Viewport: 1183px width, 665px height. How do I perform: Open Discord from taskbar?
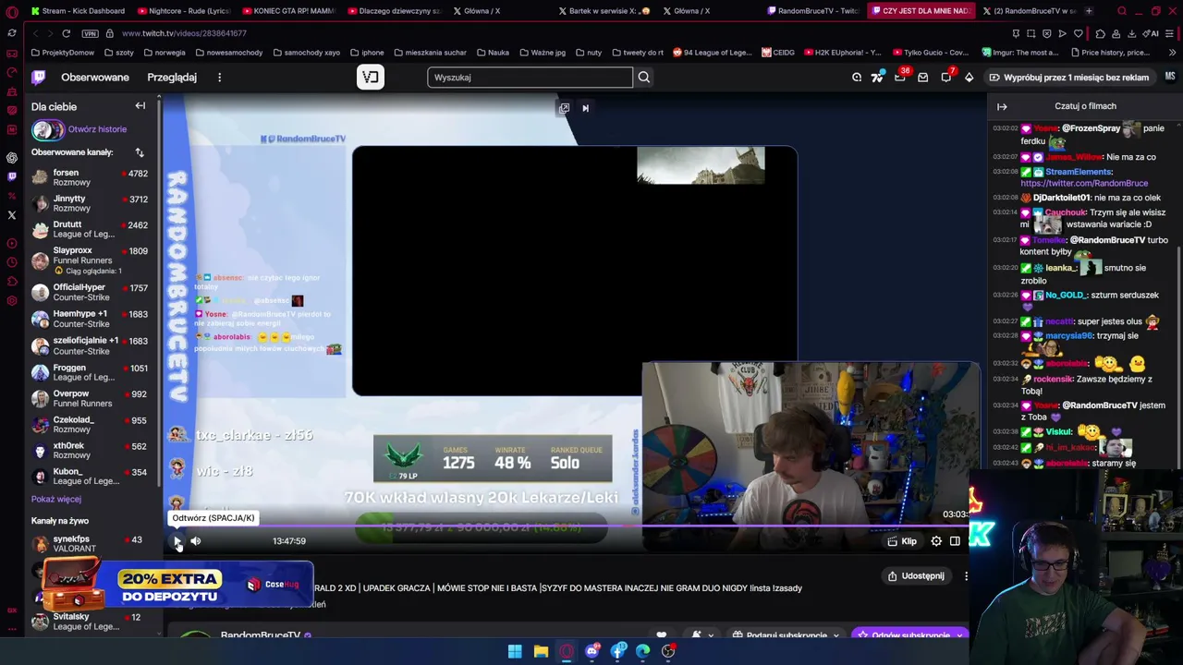tap(592, 651)
